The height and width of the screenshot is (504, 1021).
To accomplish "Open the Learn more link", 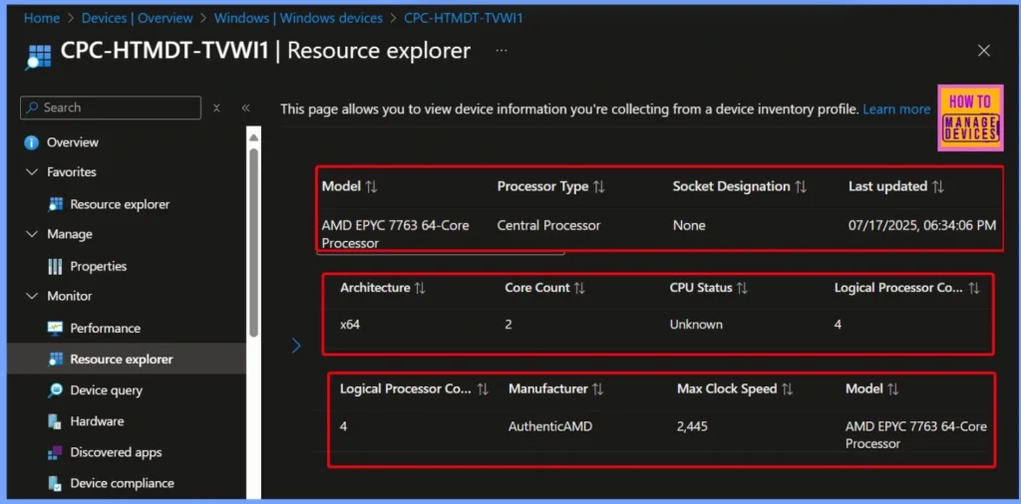I will click(x=896, y=110).
